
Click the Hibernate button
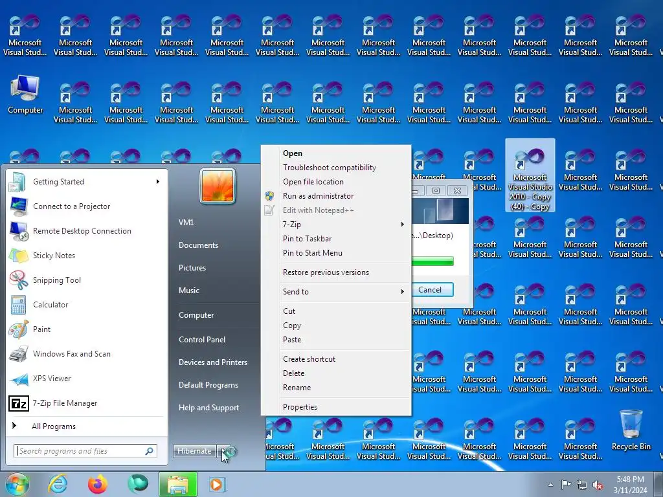(195, 451)
